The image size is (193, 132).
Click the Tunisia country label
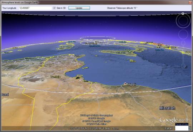click(x=55, y=77)
